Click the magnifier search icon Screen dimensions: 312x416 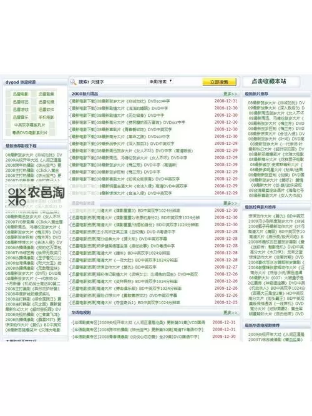73,82
